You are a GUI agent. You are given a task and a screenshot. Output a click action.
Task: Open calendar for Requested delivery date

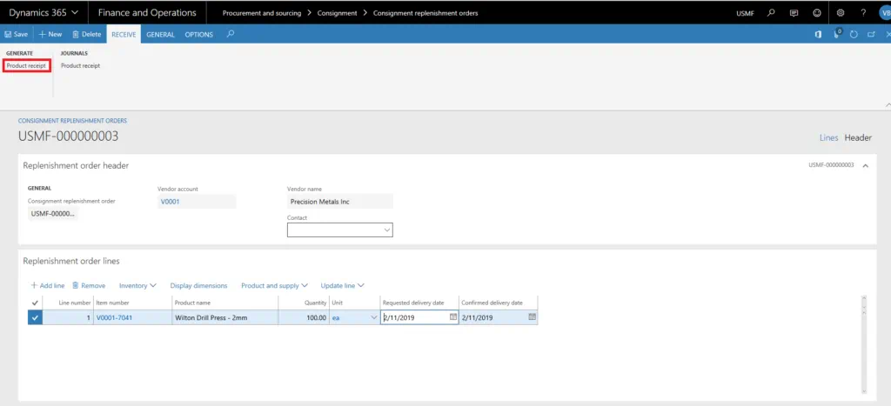[452, 317]
